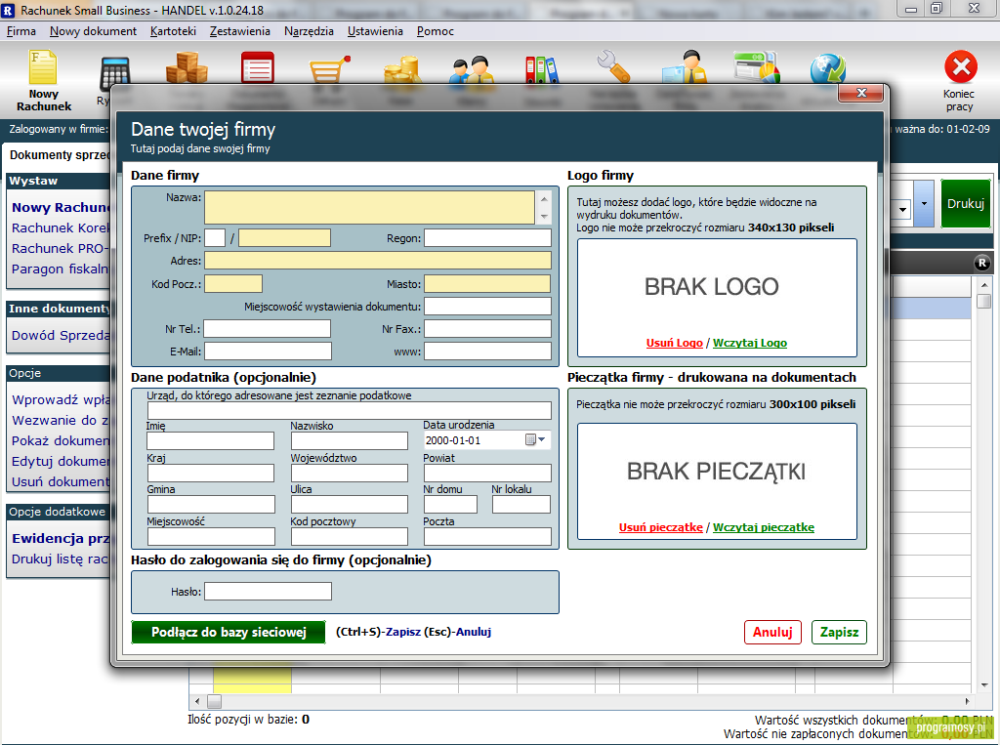The width and height of the screenshot is (1000, 745).
Task: Click Usuń dokument sidebar option
Action: click(62, 481)
